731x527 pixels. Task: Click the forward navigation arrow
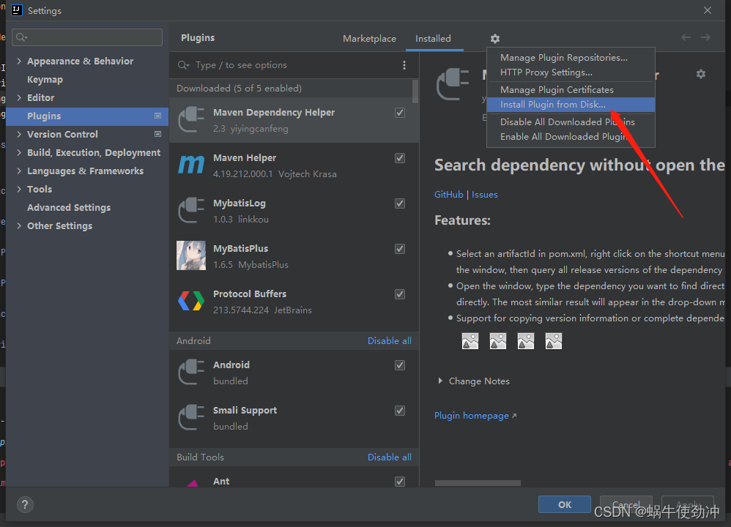click(706, 37)
